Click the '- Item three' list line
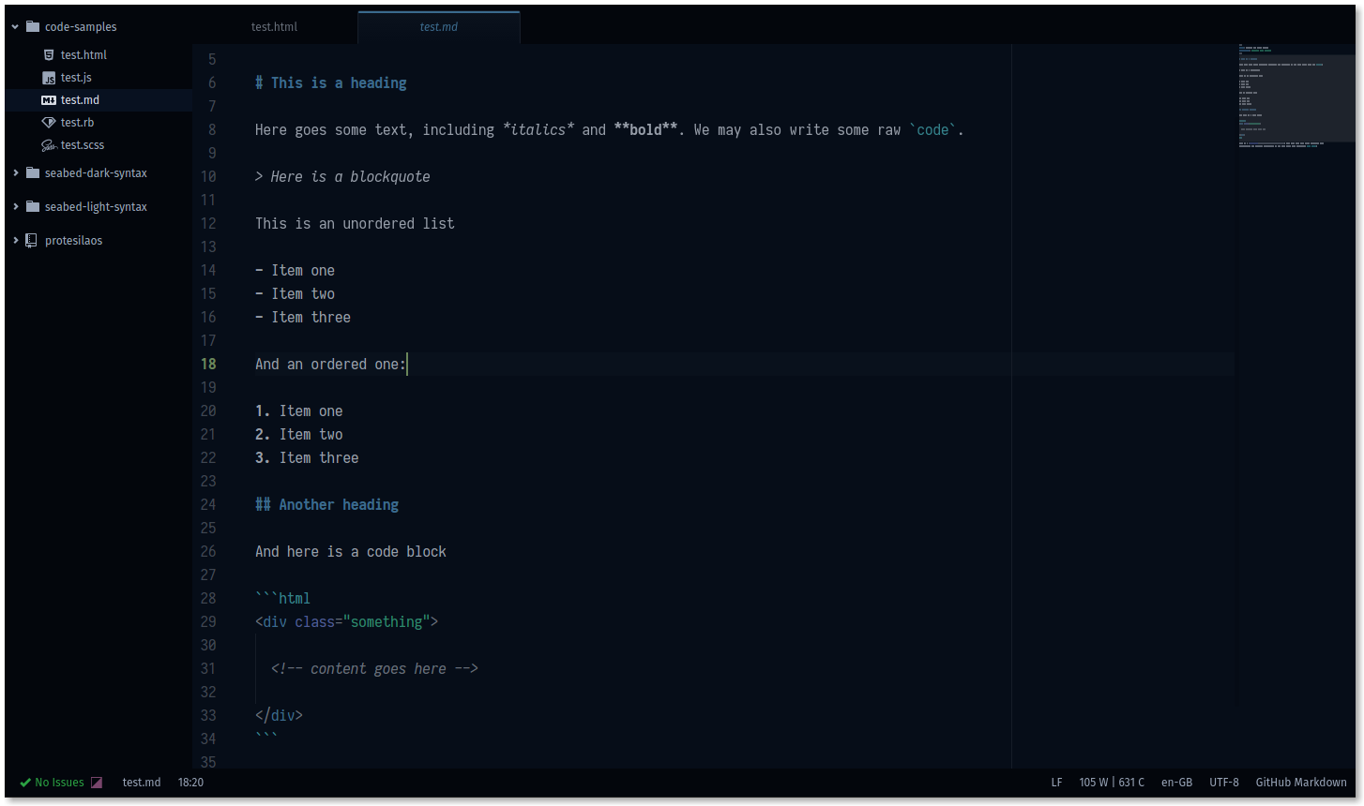Image resolution: width=1364 pixels, height=806 pixels. click(303, 318)
